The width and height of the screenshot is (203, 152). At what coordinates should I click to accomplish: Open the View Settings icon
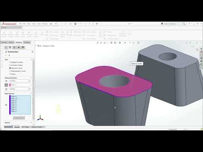click(138, 43)
